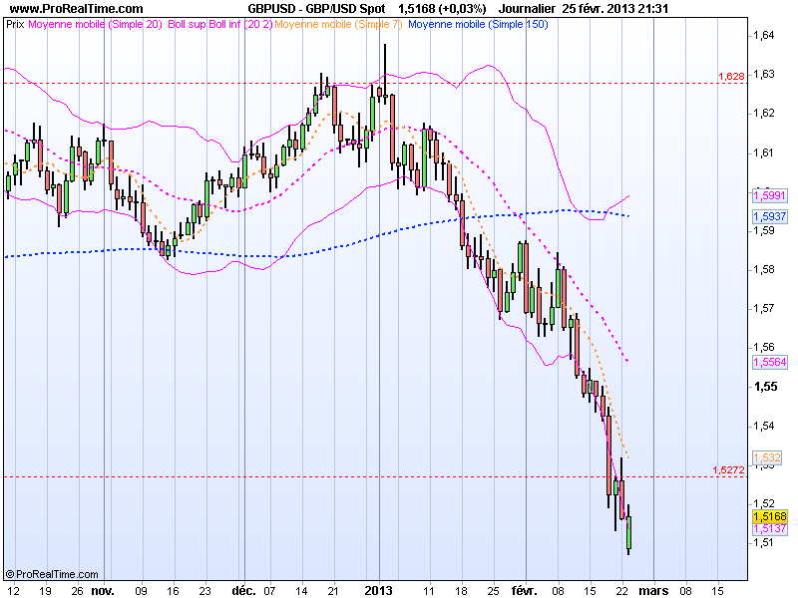The height and width of the screenshot is (598, 798).
Task: Select the Prix legend label
Action: pos(15,24)
